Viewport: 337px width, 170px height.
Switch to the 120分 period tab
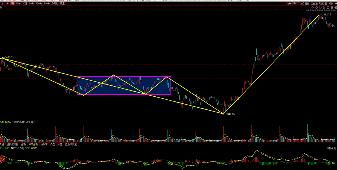[39, 4]
